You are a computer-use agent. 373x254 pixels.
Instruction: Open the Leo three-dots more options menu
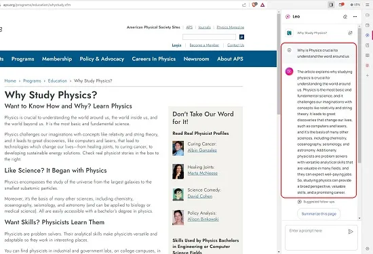[355, 17]
